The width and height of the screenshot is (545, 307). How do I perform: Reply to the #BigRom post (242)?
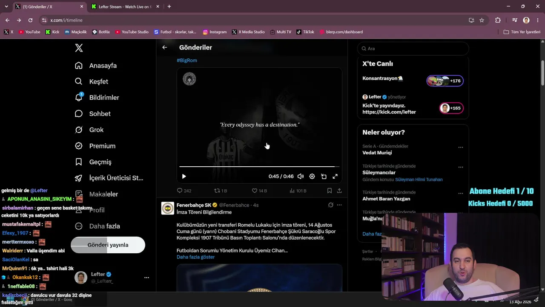click(x=184, y=191)
